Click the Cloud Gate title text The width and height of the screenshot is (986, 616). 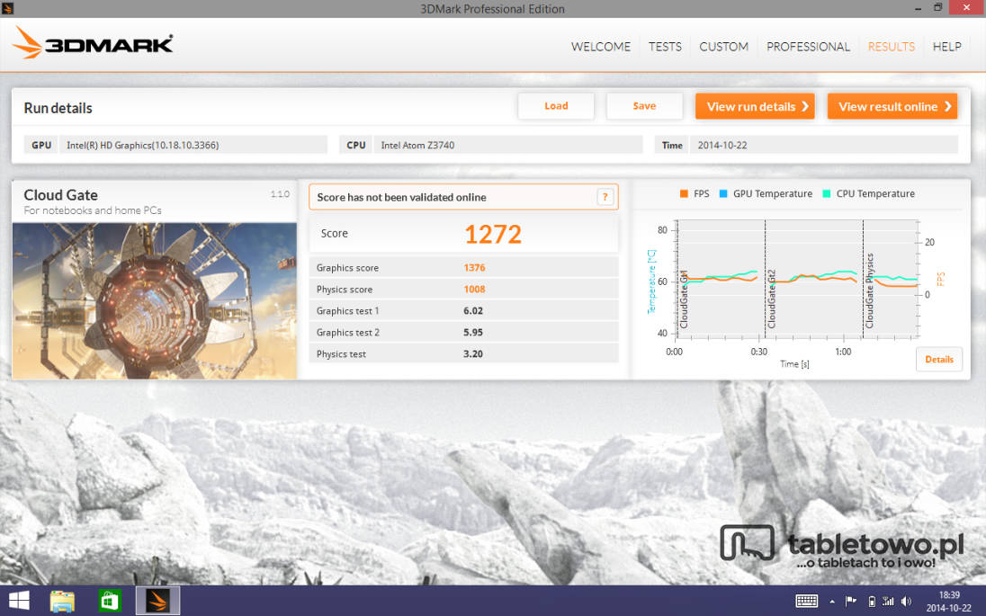coord(60,195)
